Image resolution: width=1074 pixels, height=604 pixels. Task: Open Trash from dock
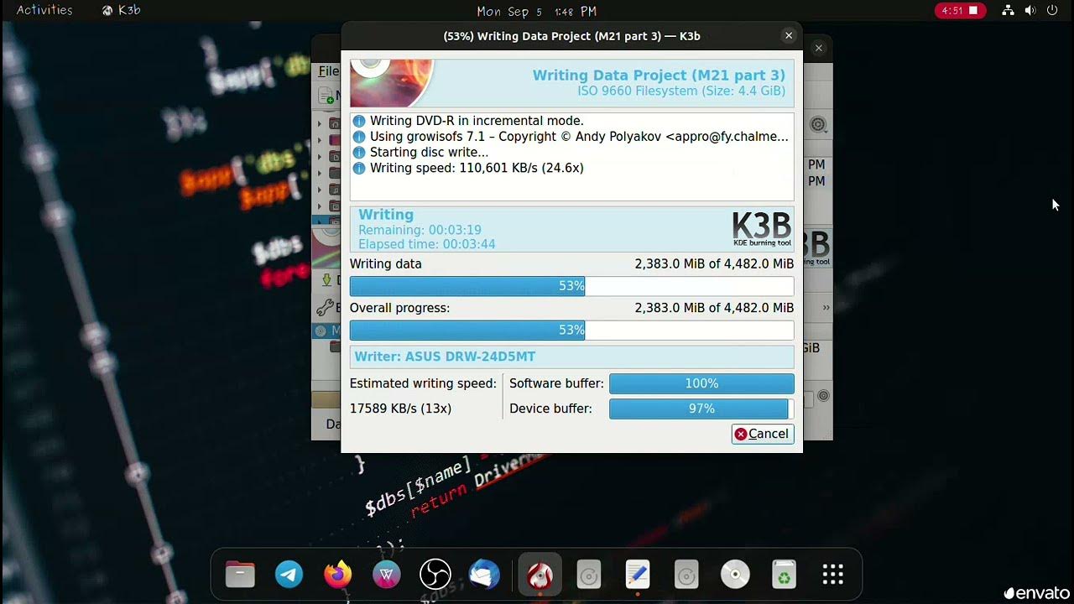(x=784, y=575)
